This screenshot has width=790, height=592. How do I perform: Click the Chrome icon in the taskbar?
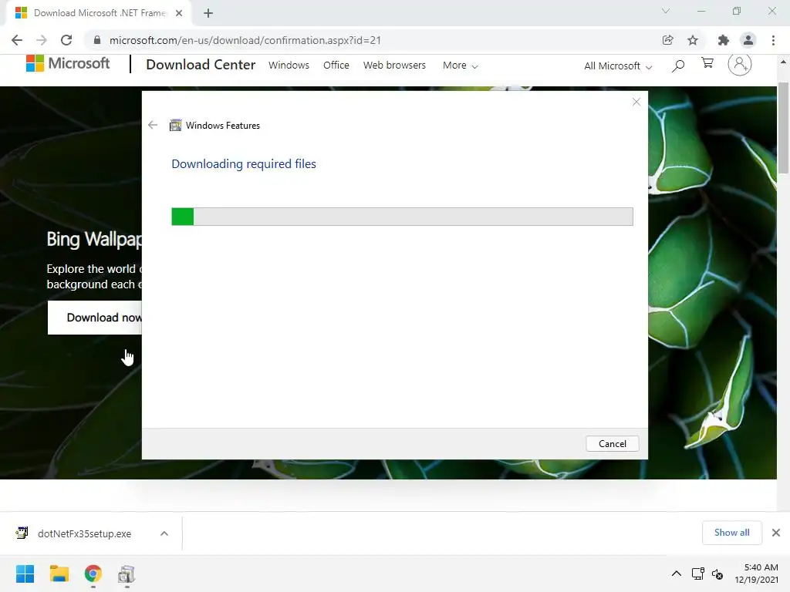(93, 573)
